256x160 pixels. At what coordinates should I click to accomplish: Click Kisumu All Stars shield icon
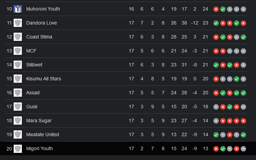coord(18,79)
